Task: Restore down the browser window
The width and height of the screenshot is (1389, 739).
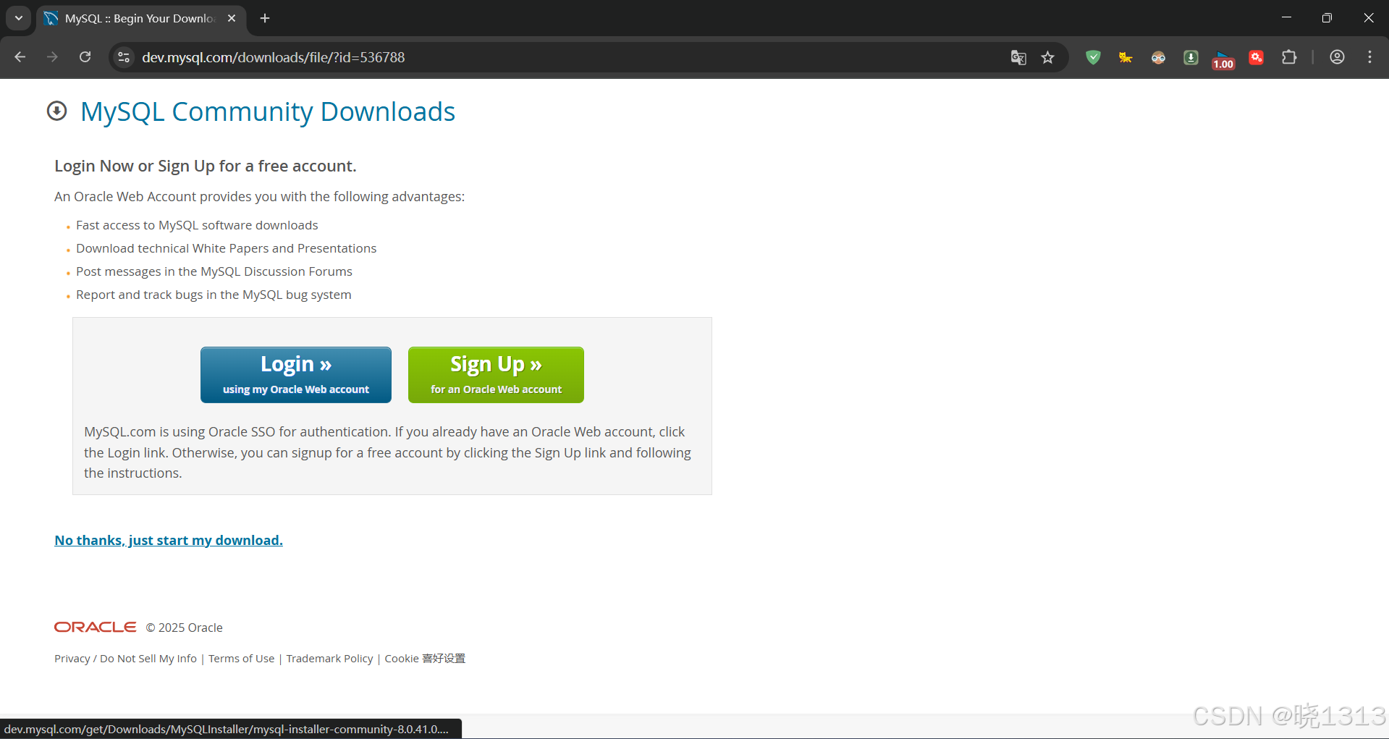Action: [x=1327, y=17]
